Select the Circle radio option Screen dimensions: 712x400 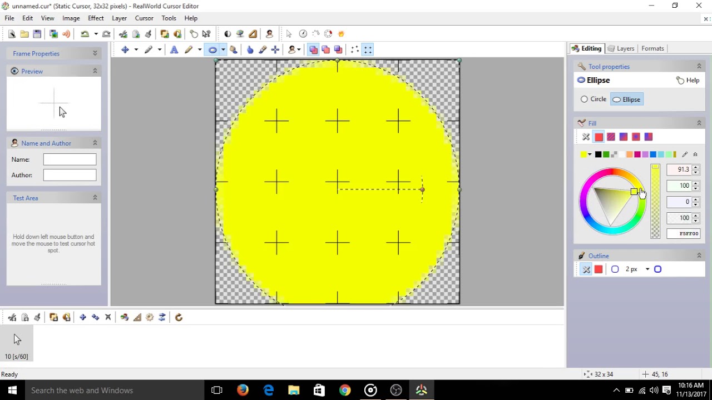point(593,99)
